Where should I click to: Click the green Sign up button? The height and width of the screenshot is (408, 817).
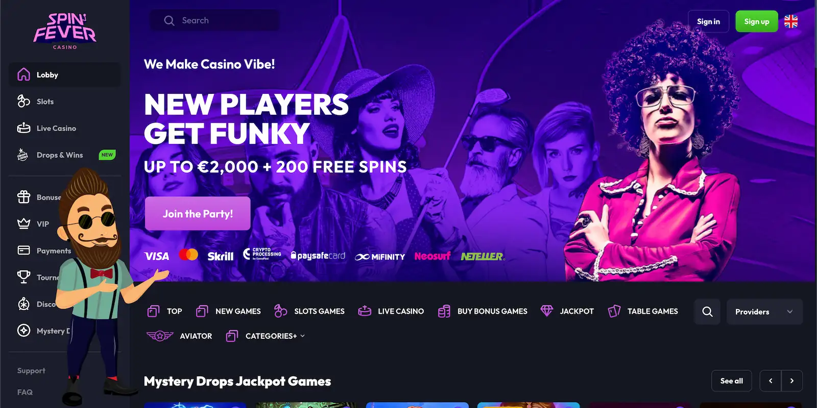[756, 21]
